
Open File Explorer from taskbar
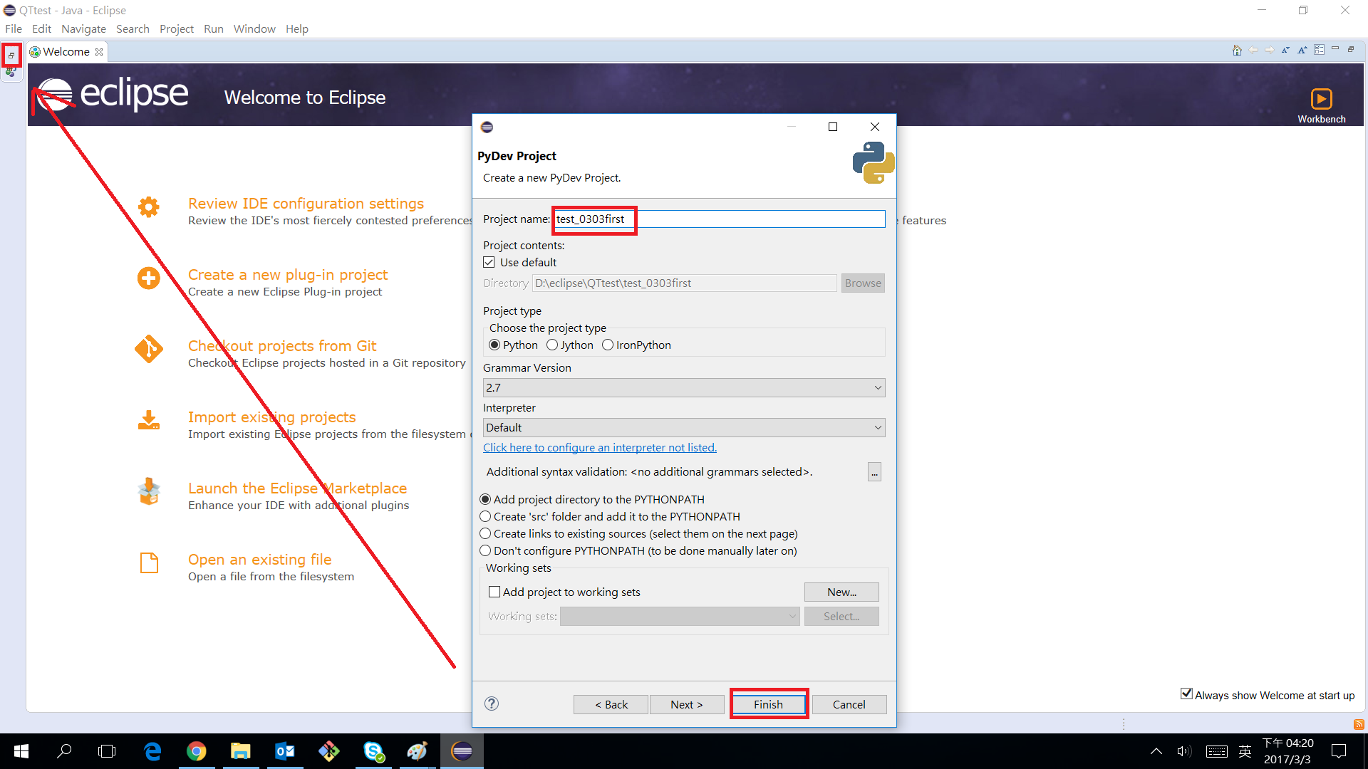pos(241,751)
